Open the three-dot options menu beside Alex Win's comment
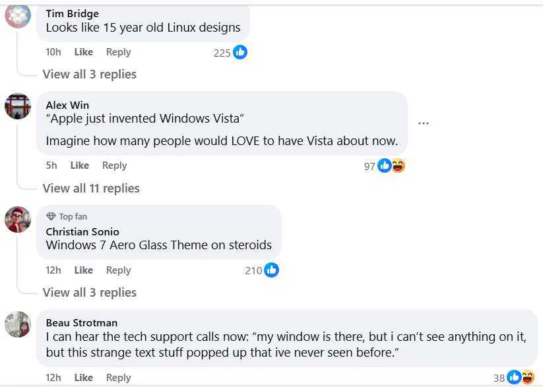The image size is (543, 387). pos(424,123)
